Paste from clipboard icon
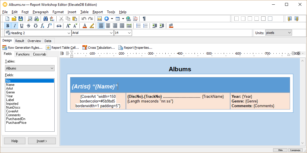Image resolution: width=307 pixels, height=153 pixels. click(x=74, y=19)
